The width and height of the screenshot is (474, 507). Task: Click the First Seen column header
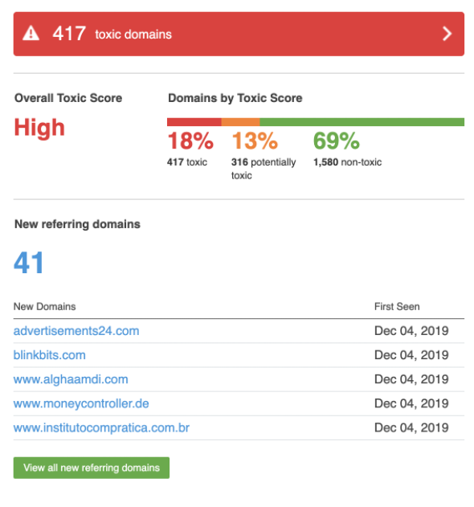point(397,306)
